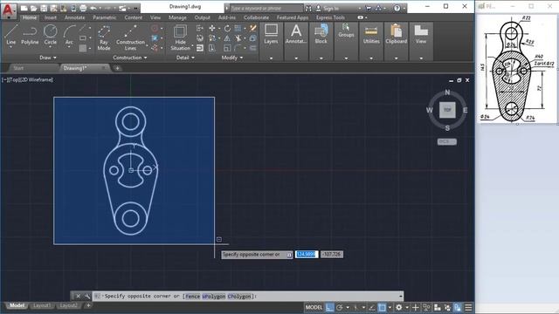Image resolution: width=559 pixels, height=314 pixels.
Task: Click the Plot printer icon
Action: click(83, 8)
